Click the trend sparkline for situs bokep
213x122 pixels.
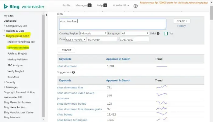pos(162,113)
